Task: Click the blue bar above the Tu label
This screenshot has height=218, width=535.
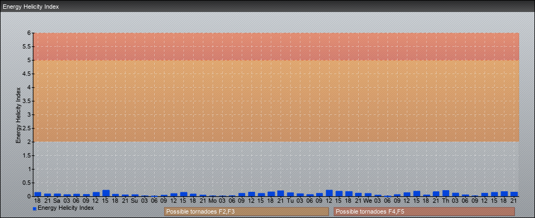Action: (290, 195)
